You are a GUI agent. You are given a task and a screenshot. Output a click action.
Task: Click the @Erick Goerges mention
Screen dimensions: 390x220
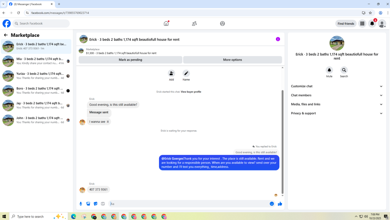click(172, 159)
